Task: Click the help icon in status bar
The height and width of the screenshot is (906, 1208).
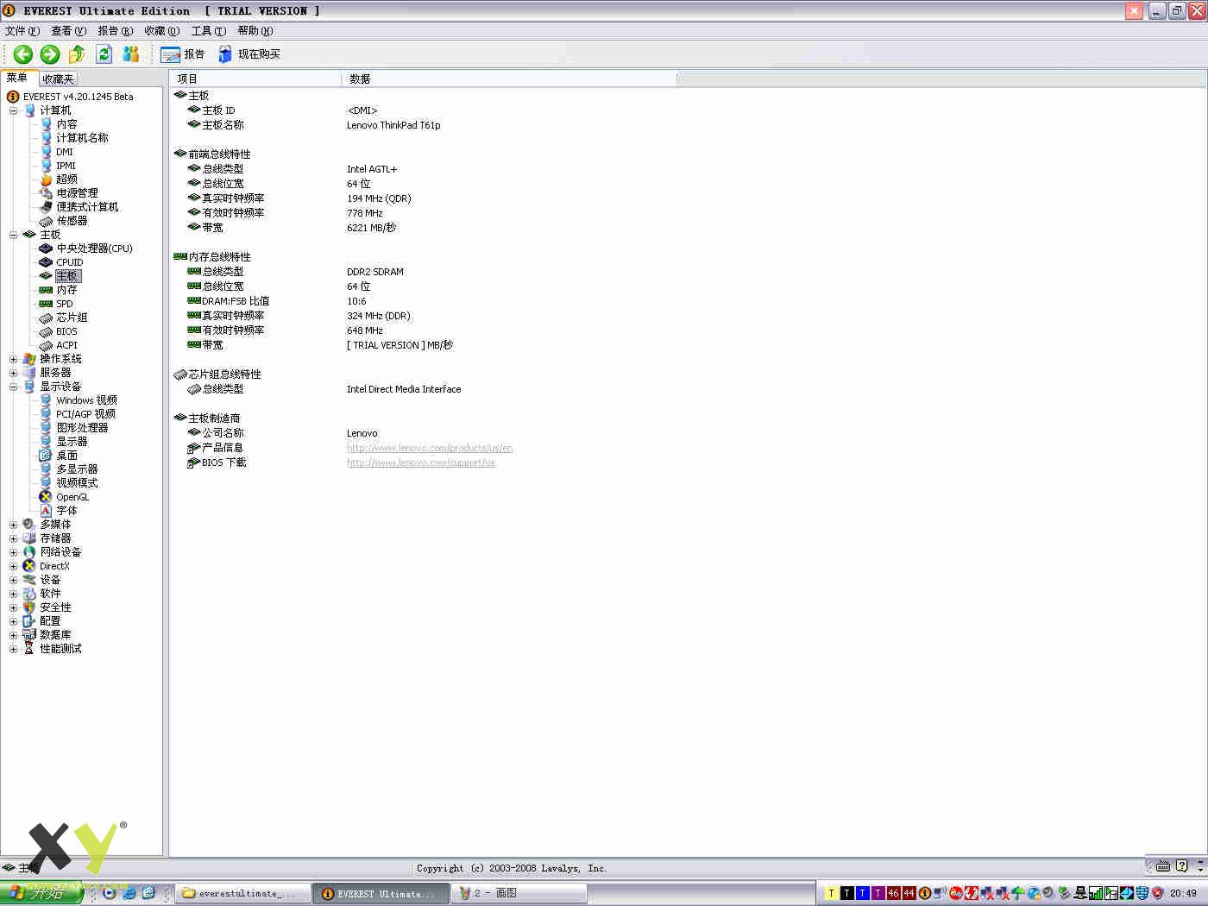Action: click(1182, 865)
